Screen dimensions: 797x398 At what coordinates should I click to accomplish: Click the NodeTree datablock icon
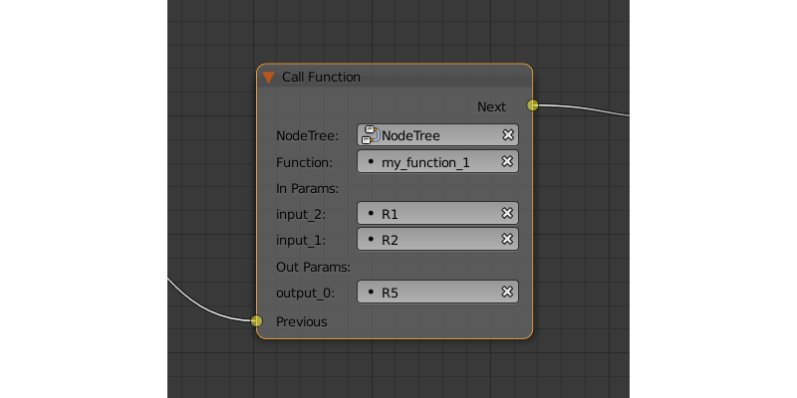point(371,135)
